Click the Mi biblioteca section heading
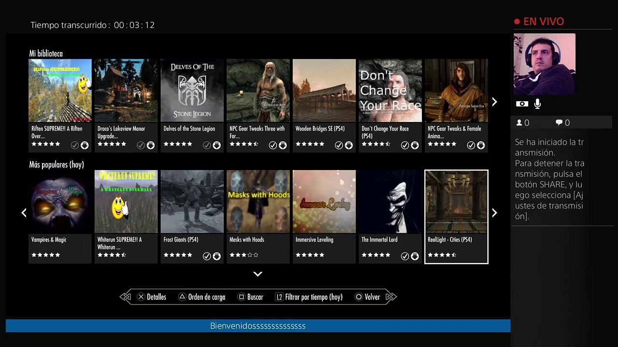Screen dimensions: 618x347 tap(46, 53)
